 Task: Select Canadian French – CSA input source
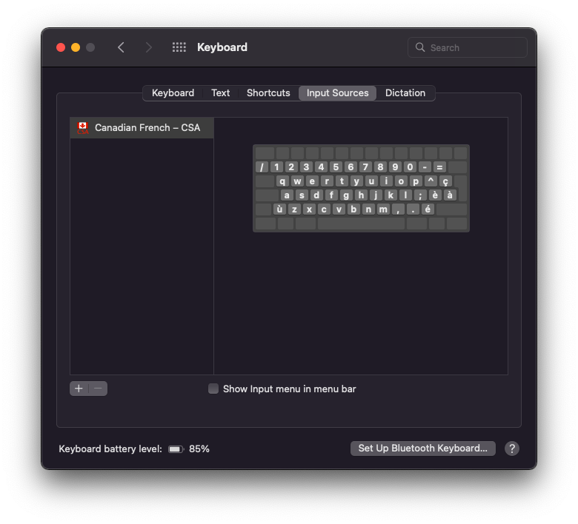pos(142,128)
